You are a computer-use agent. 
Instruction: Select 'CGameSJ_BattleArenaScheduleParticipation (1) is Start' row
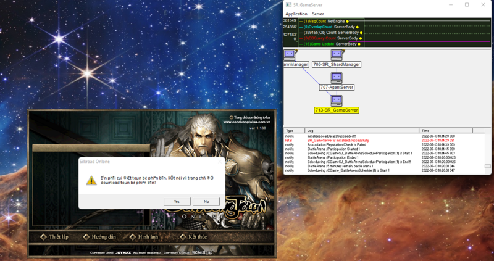[x=384, y=153]
